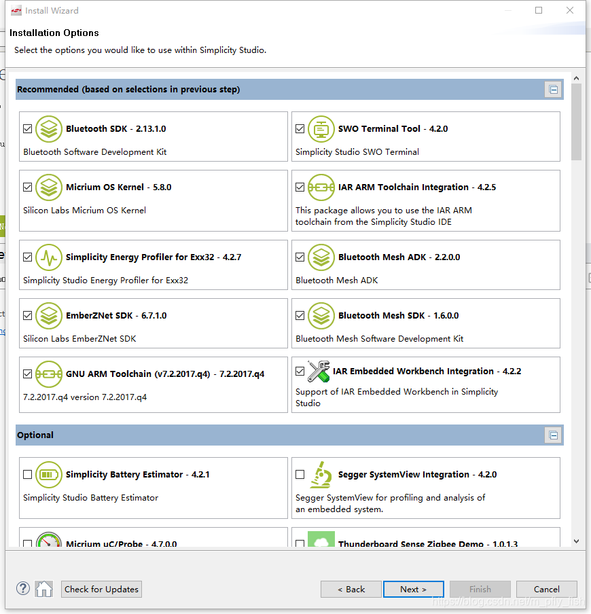Go back with the Back button
Image resolution: width=591 pixels, height=614 pixels.
coord(351,590)
